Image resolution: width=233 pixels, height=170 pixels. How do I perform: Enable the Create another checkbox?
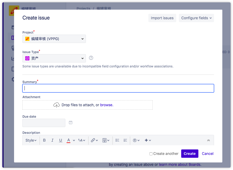[151, 154]
